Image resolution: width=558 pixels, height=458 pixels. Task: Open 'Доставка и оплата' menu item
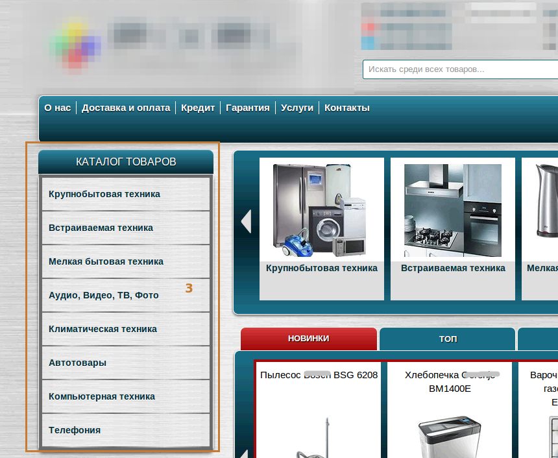pos(126,108)
